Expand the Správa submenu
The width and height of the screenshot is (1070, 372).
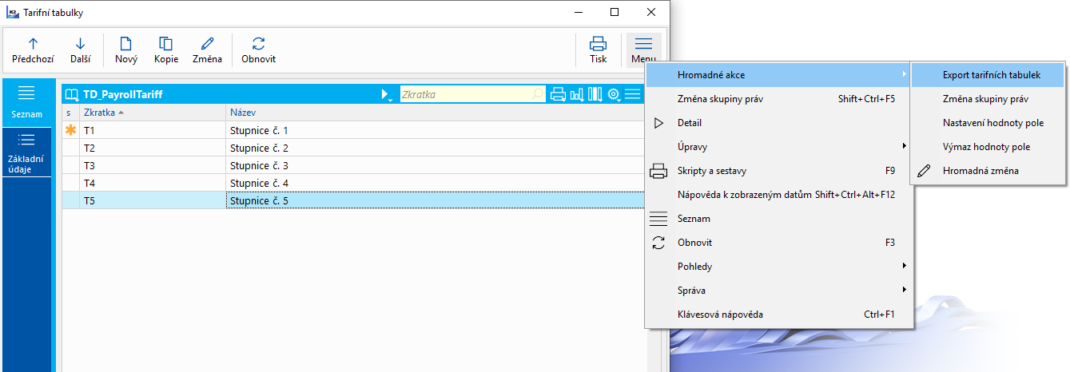778,291
